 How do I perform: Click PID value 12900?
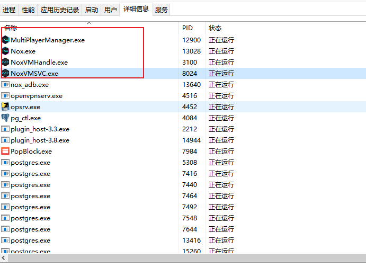pos(191,40)
